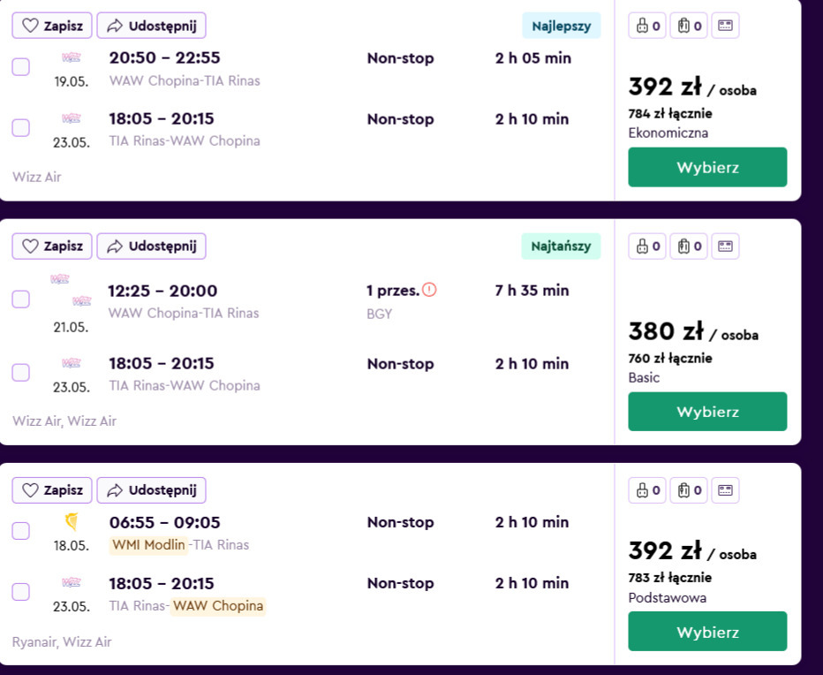Select the 392 zł Ekonomiczna offer with Wybierz
The image size is (823, 675).
tap(707, 168)
